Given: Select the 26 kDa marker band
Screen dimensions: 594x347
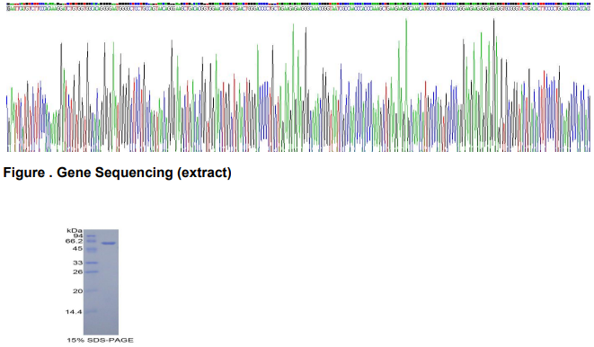Looking at the screenshot, I should 92,271.
